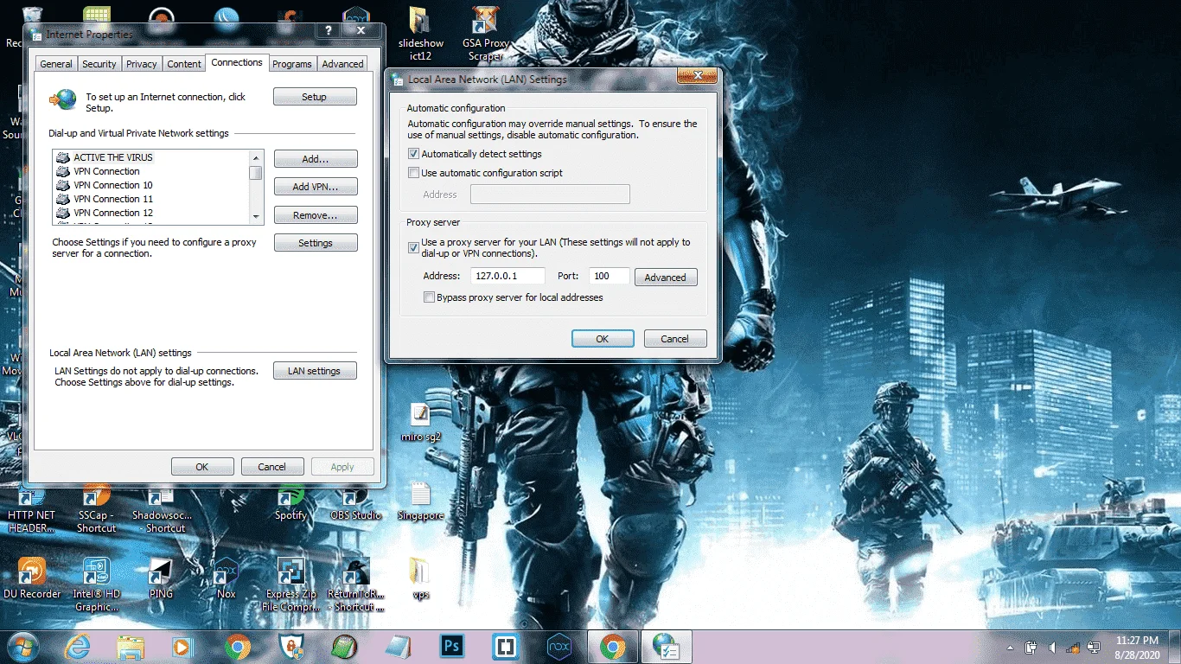Click the network icon in system tray
The height and width of the screenshot is (664, 1181).
1073,647
